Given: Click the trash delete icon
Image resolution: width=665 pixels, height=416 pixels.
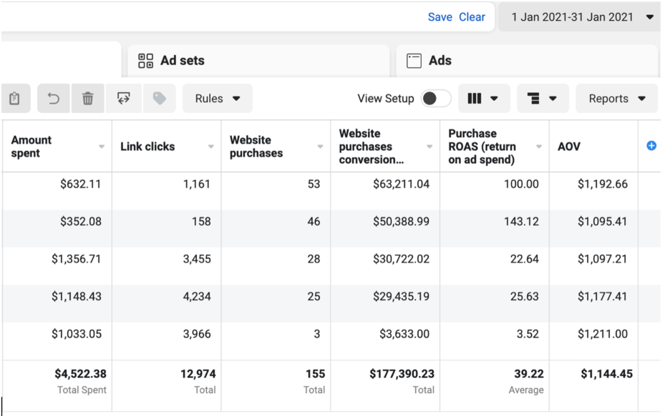Looking at the screenshot, I should click(x=88, y=99).
